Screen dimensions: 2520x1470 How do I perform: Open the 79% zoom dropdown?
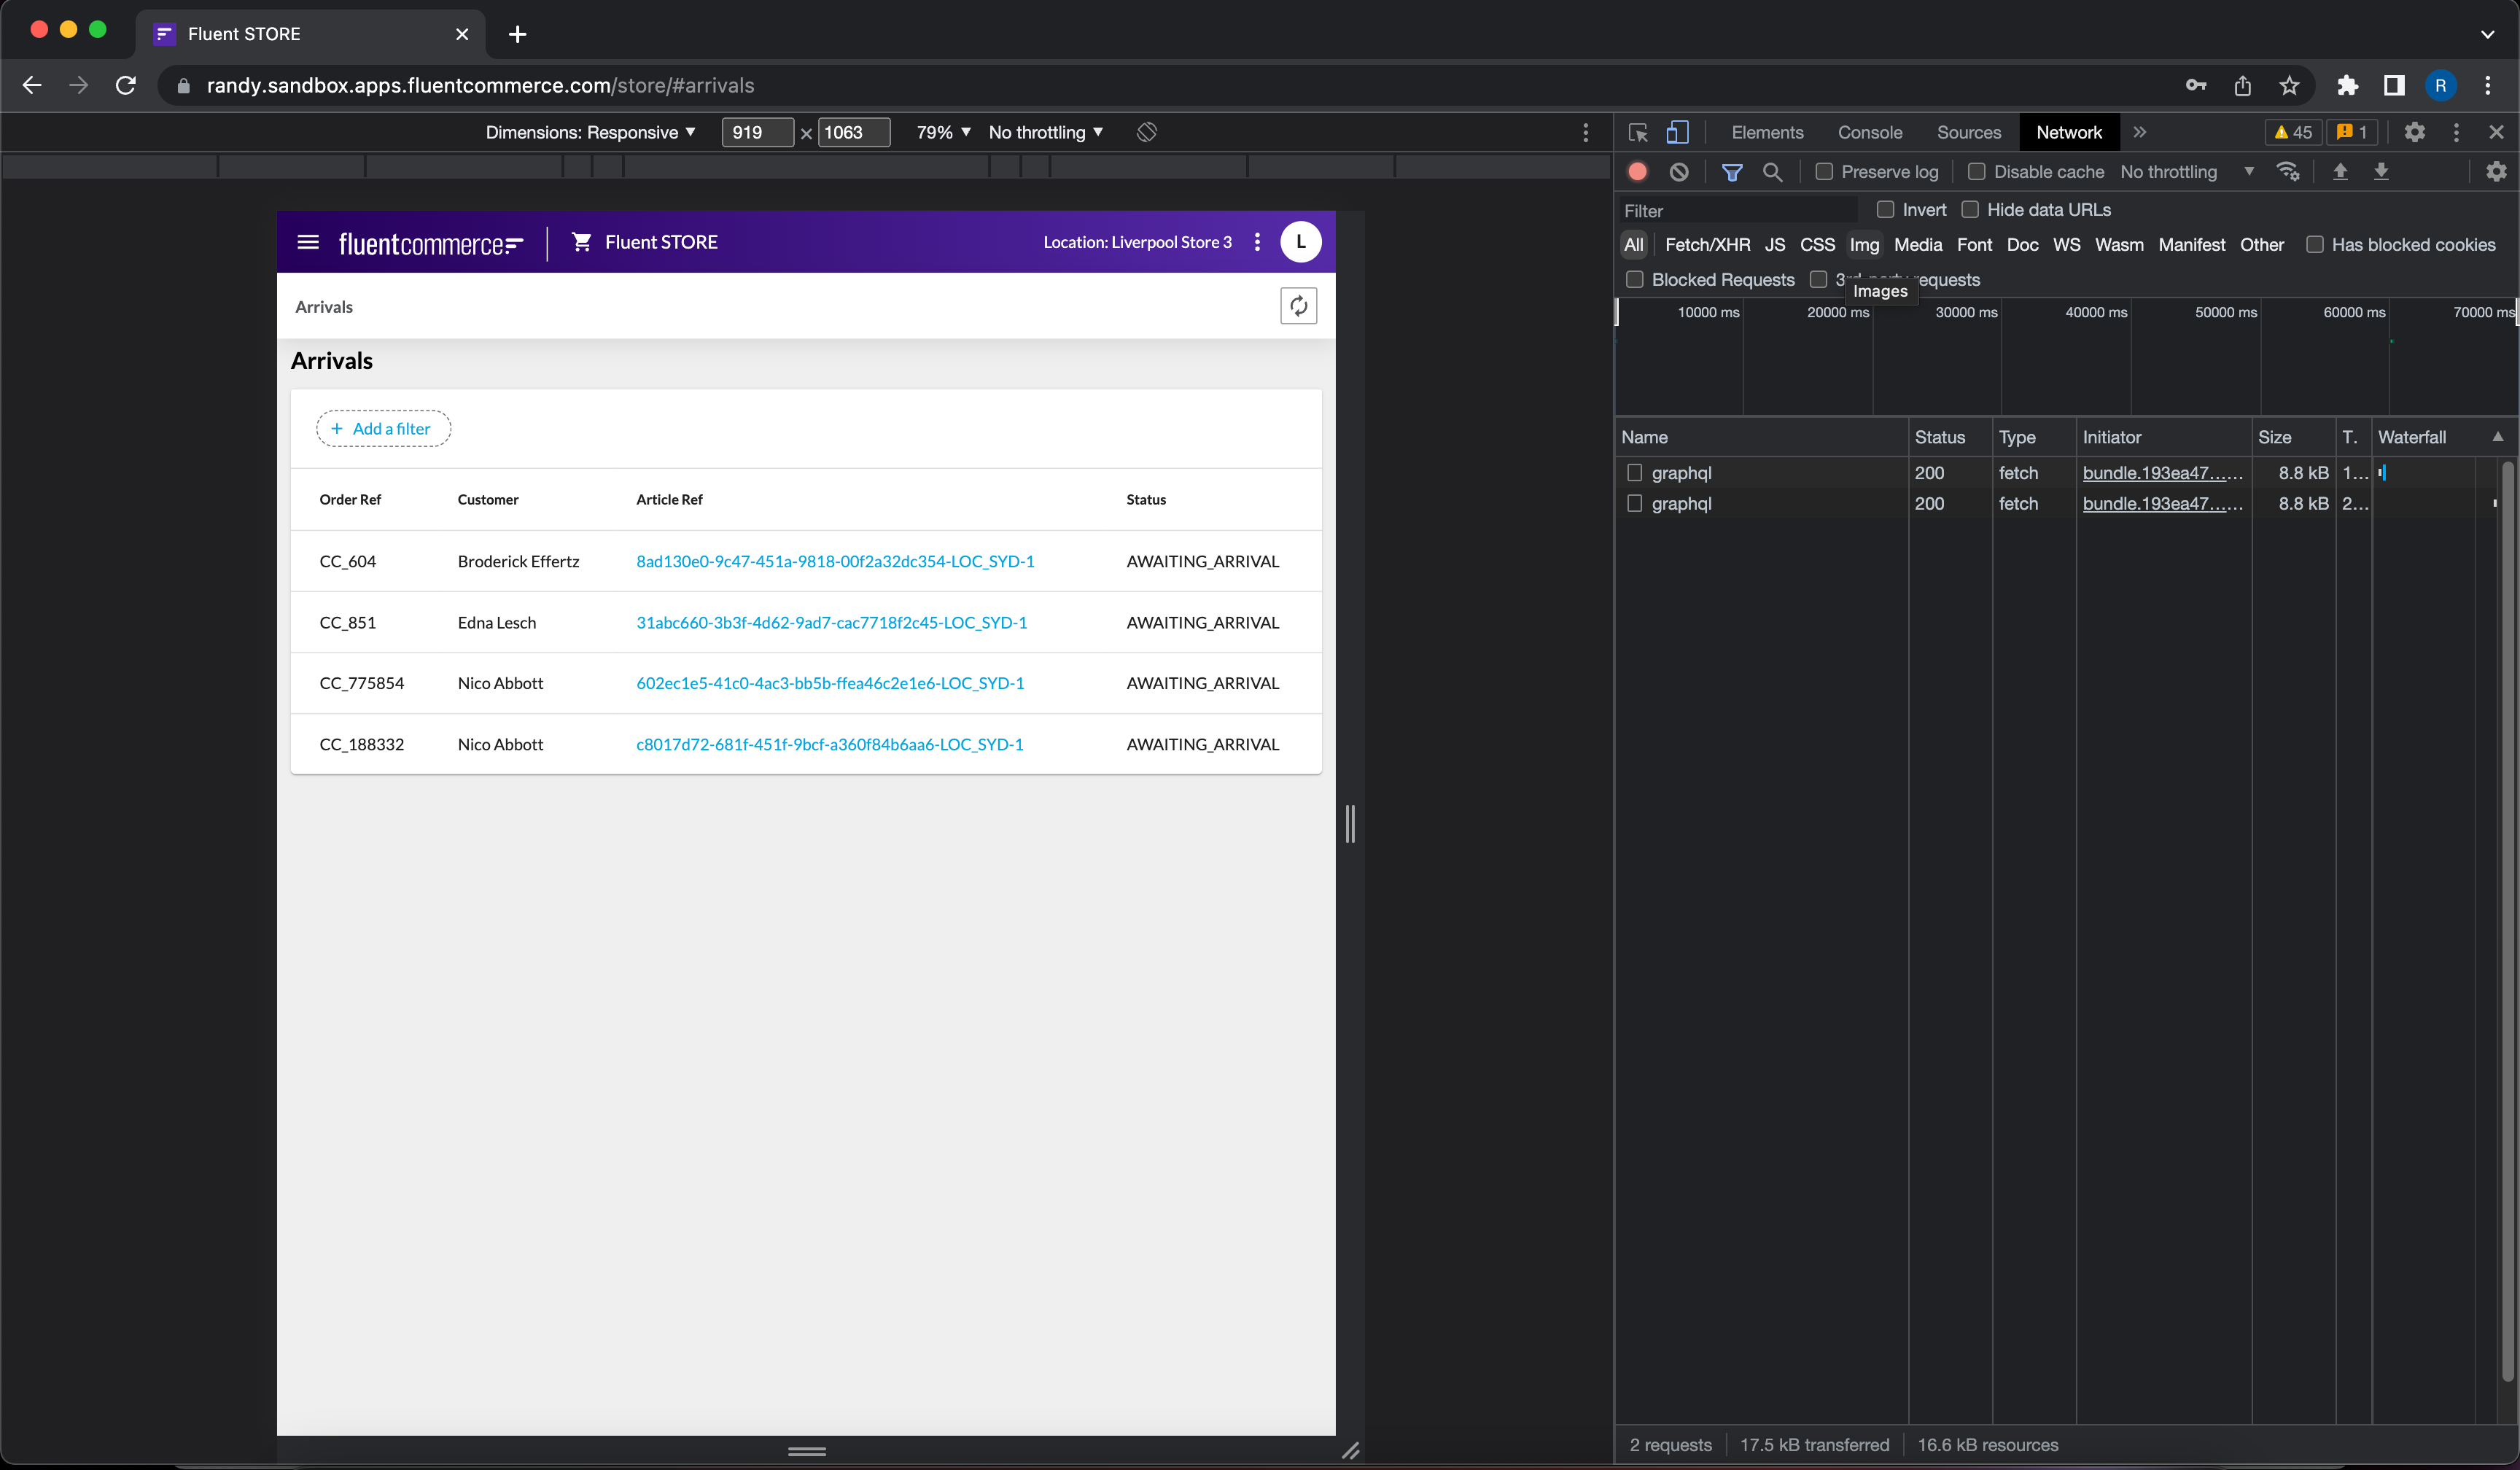coord(943,132)
